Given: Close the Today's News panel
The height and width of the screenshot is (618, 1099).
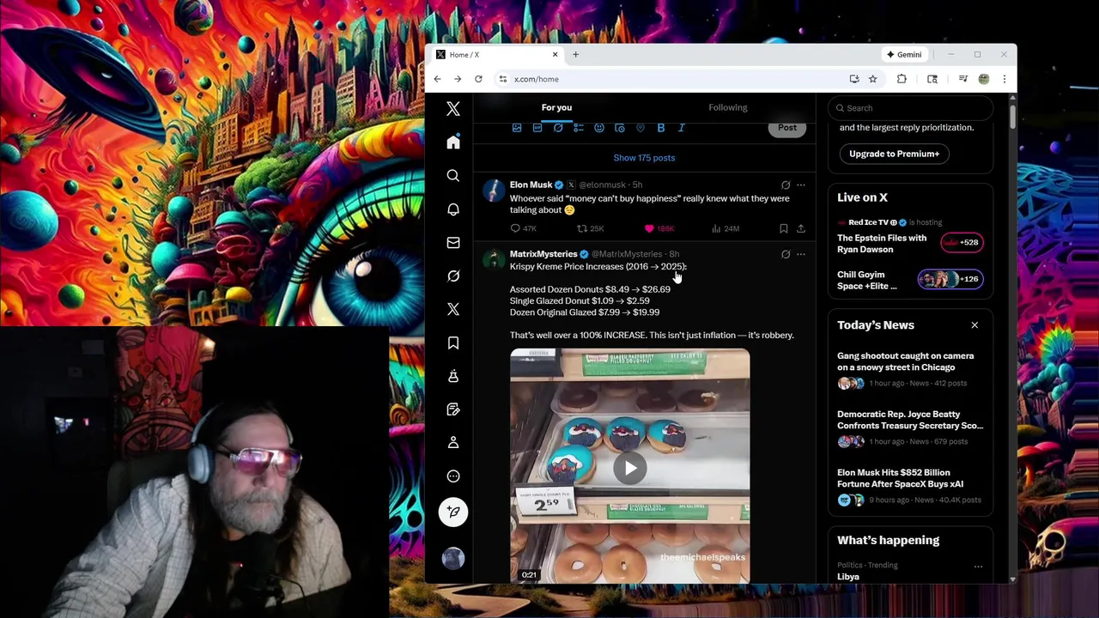Looking at the screenshot, I should pyautogui.click(x=975, y=325).
